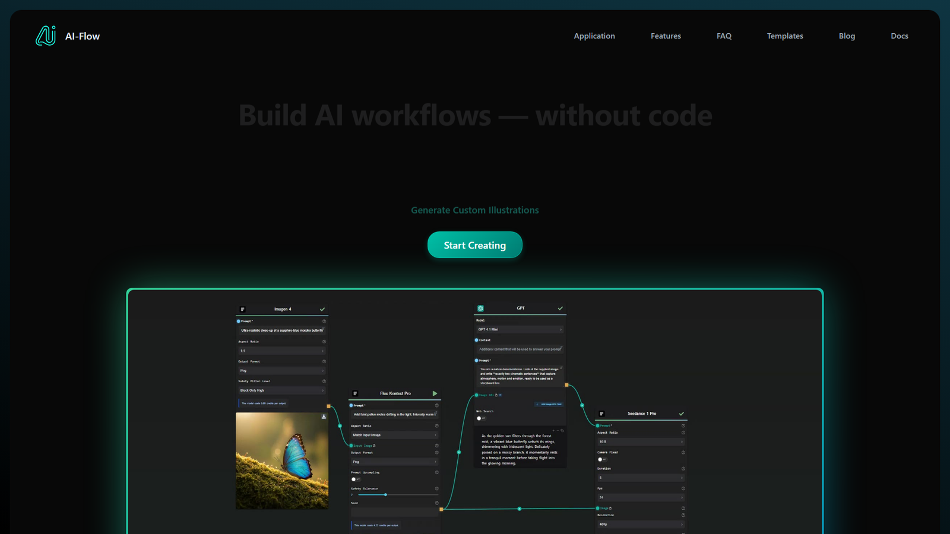The width and height of the screenshot is (950, 534).
Task: Copy the GPT output text
Action: pyautogui.click(x=563, y=431)
